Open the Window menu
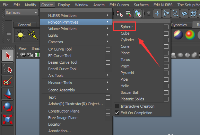This screenshot has width=200, height=135. 81,5
